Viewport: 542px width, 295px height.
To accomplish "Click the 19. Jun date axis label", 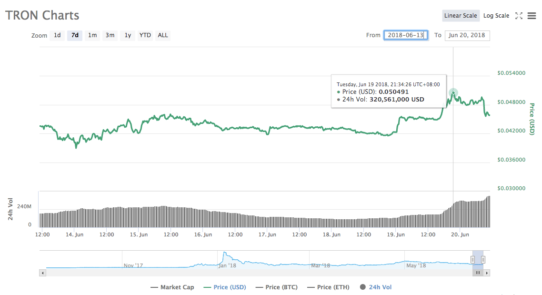I will (x=396, y=234).
